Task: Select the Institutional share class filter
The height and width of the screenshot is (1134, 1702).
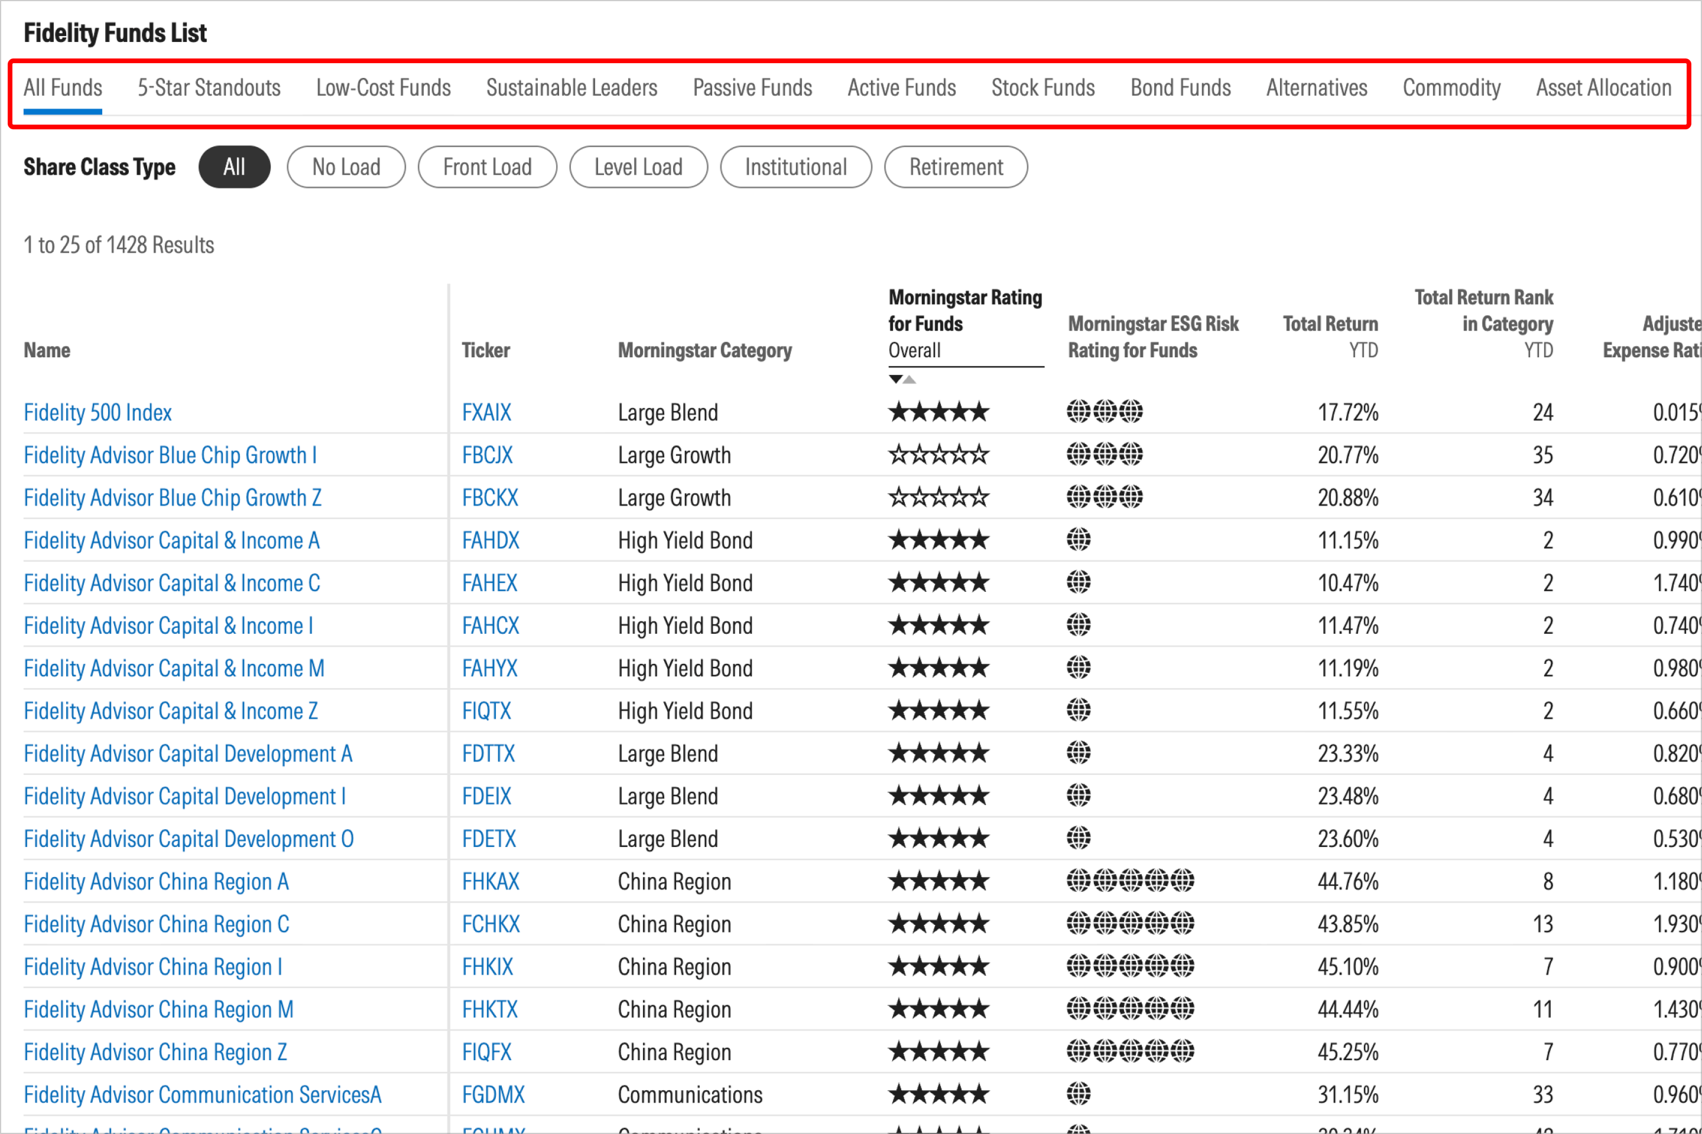Action: pos(796,167)
